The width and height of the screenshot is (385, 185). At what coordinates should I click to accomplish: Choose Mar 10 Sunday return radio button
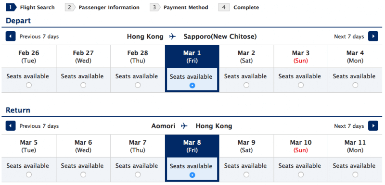301,174
